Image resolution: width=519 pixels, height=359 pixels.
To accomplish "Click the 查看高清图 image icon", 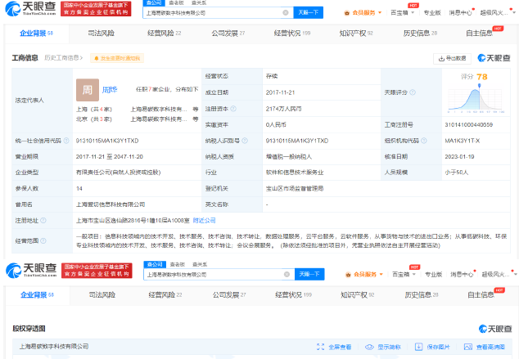I will click(468, 347).
